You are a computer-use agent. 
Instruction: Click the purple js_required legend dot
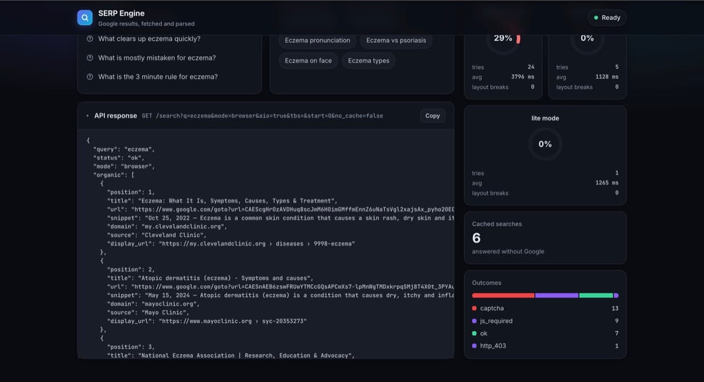474,321
